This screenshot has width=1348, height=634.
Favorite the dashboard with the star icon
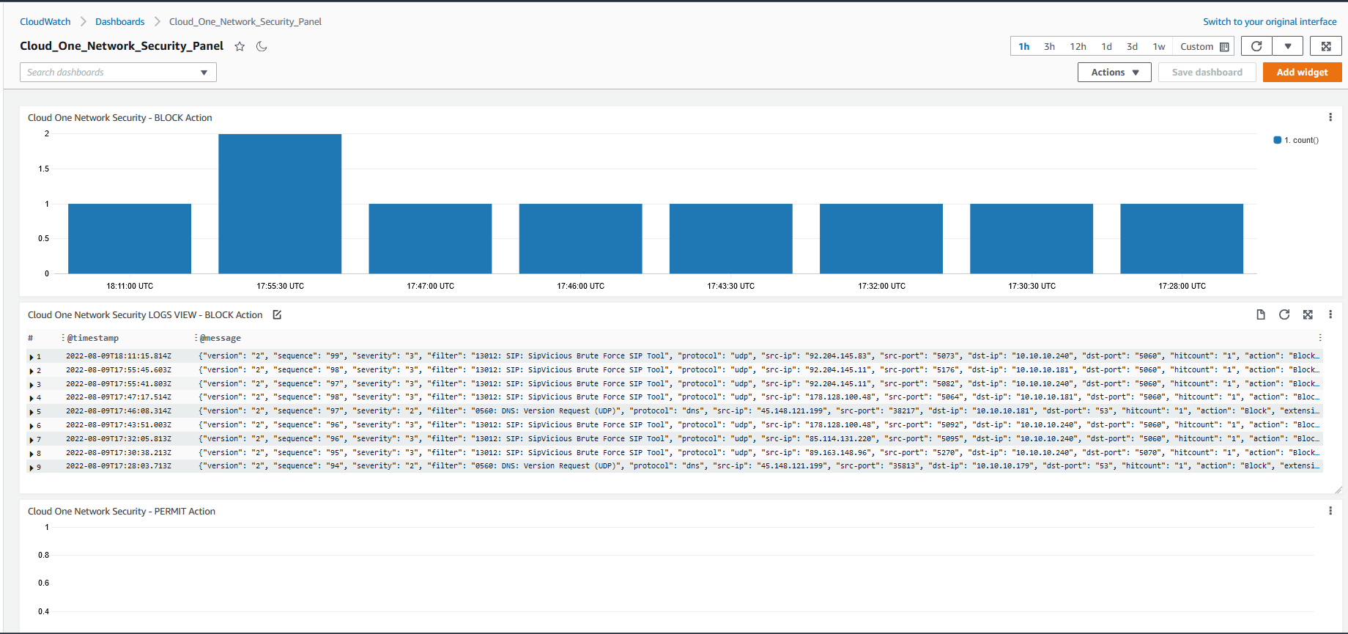coord(240,46)
